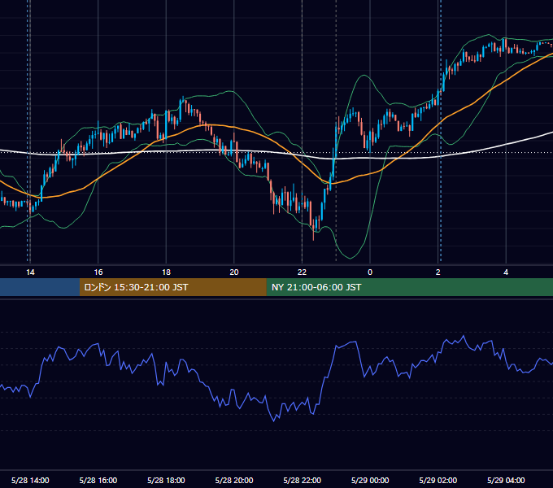Click the 5/28 22:00 date label
This screenshot has height=488, width=553.
[303, 480]
